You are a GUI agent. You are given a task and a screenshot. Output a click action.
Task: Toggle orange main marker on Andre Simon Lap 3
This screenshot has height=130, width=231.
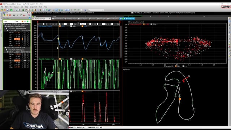[22, 39]
